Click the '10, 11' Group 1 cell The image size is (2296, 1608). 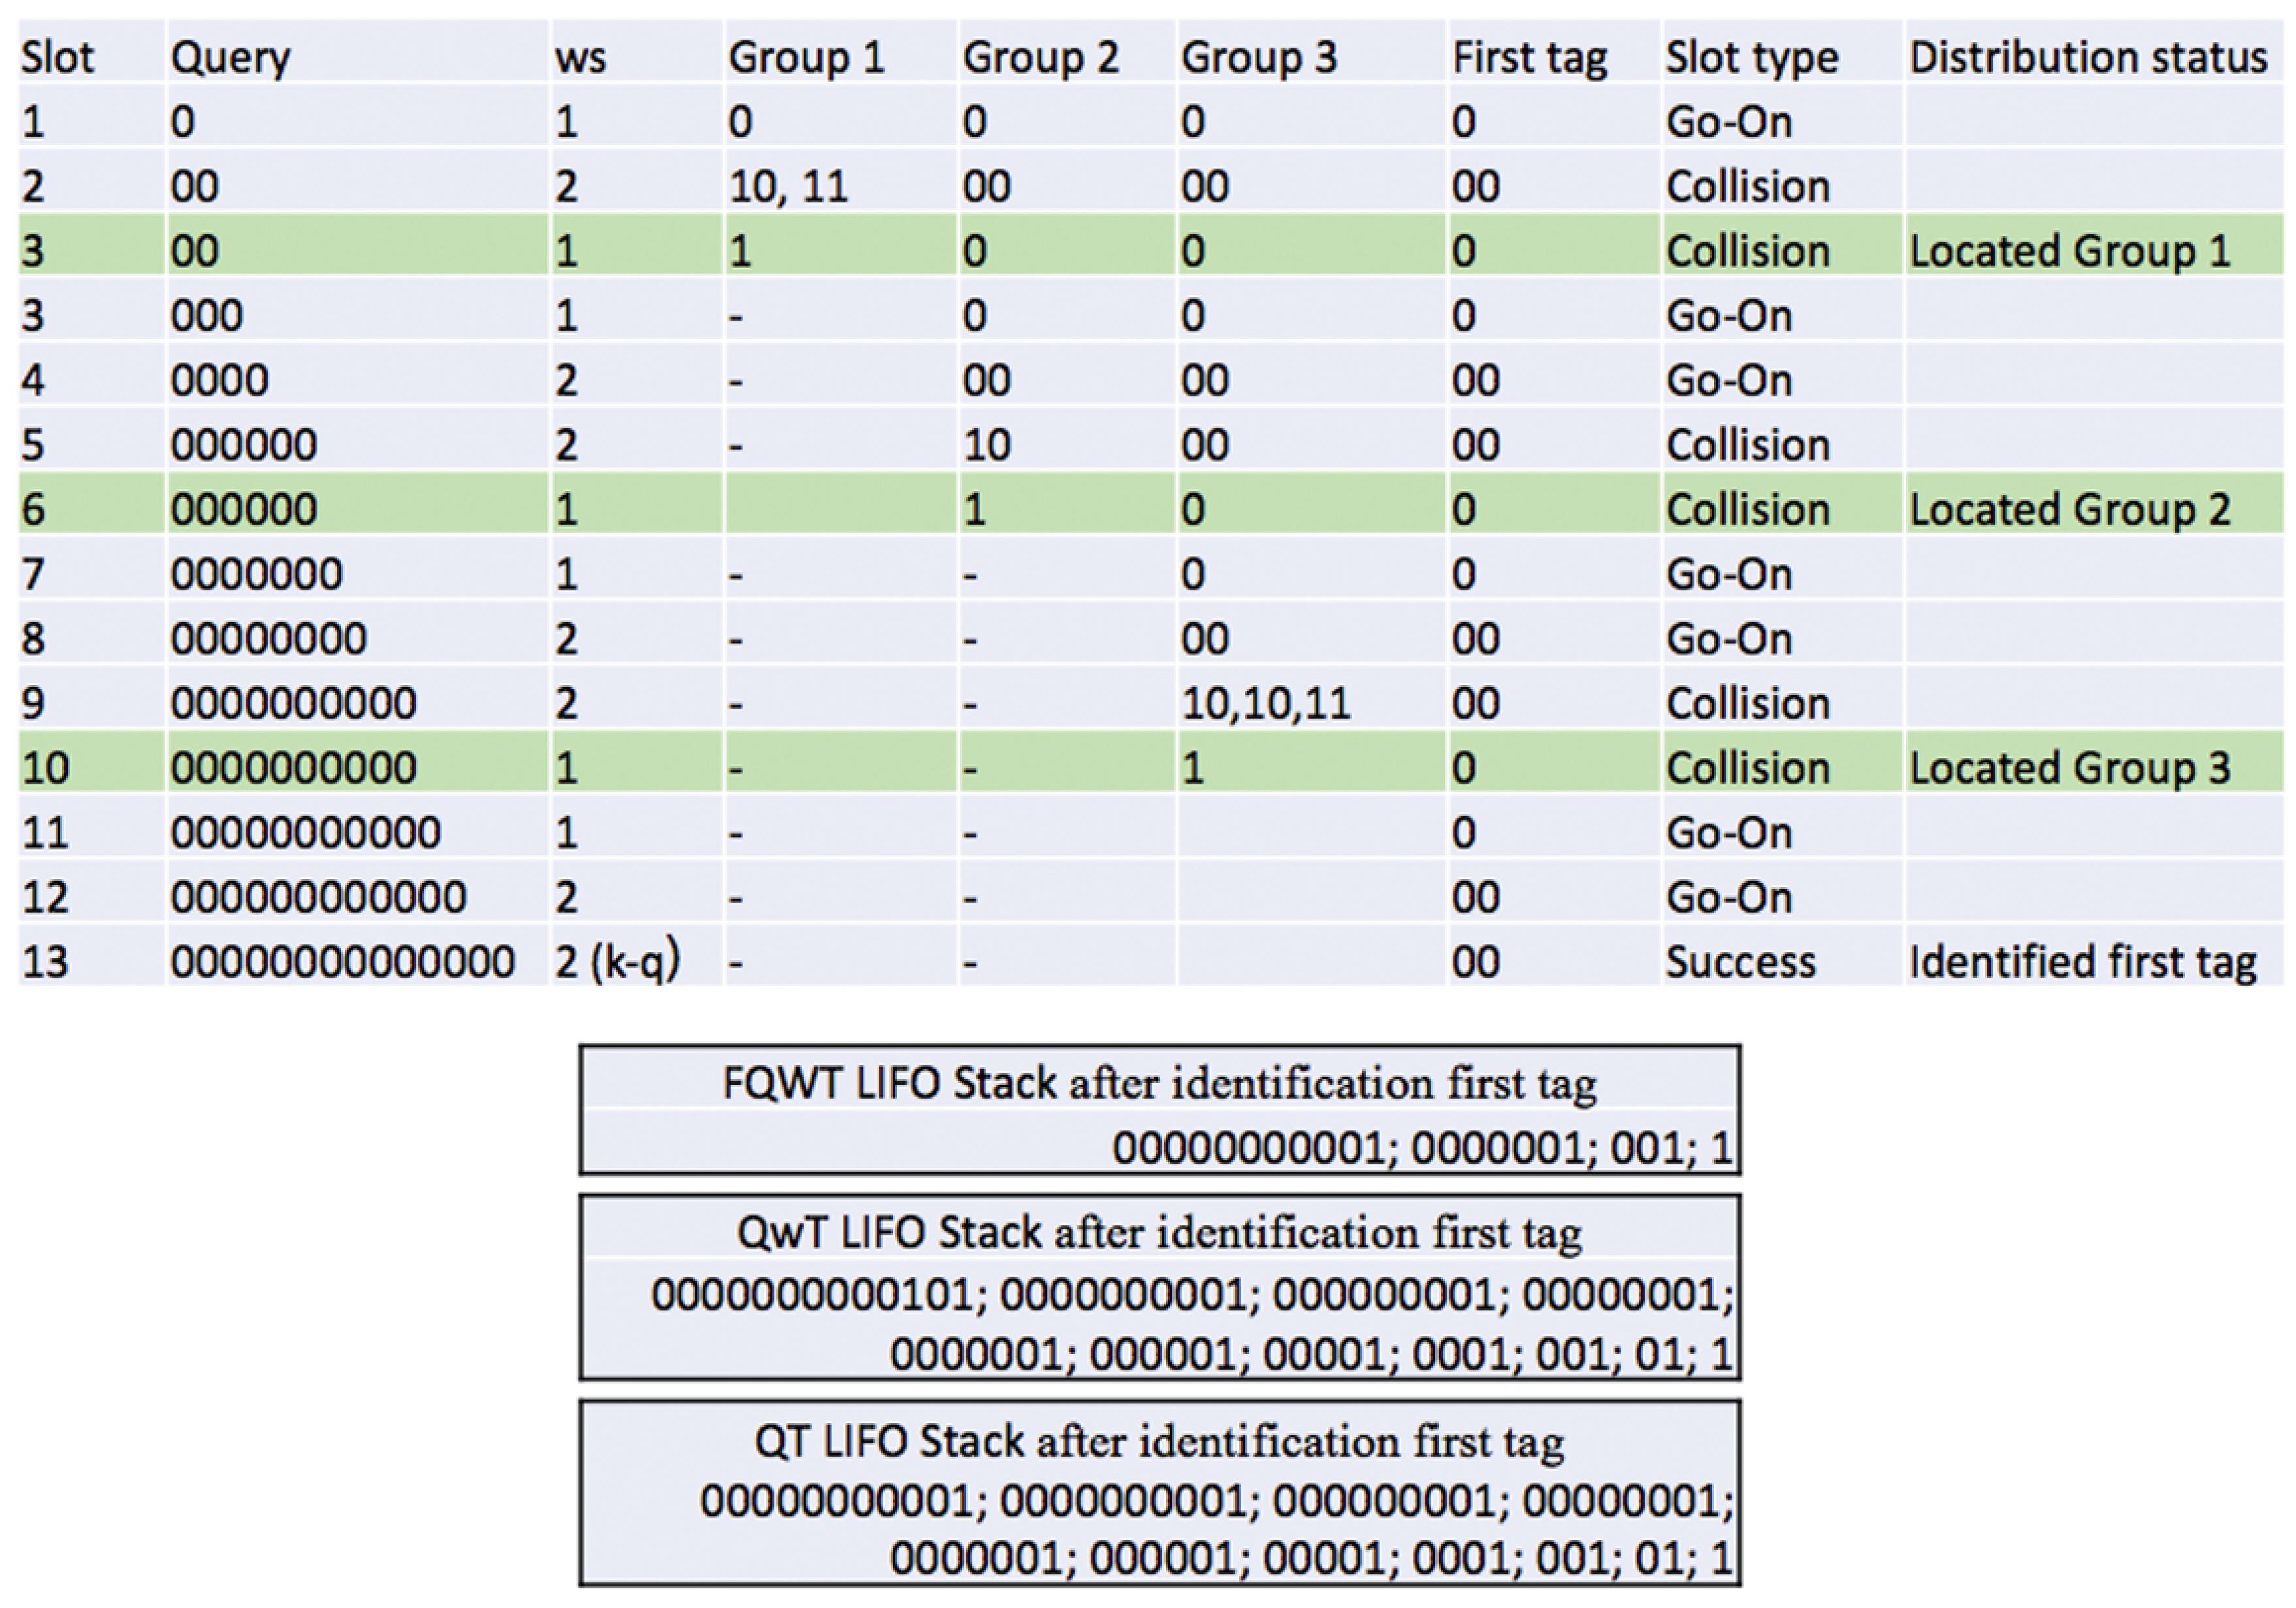pos(788,187)
